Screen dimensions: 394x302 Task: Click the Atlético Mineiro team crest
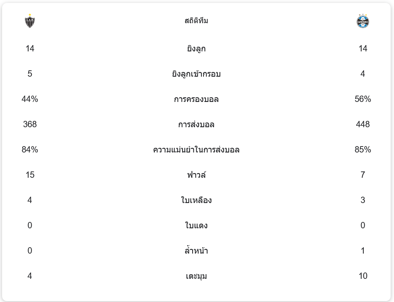click(29, 21)
